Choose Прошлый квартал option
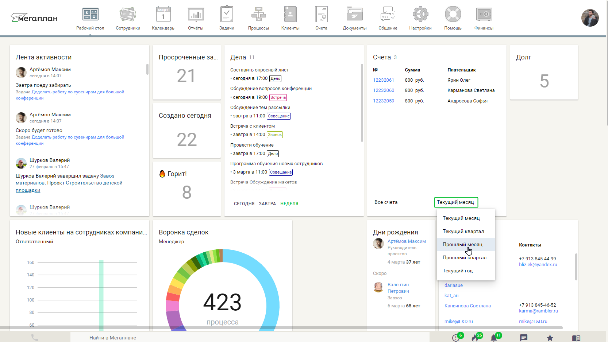Image resolution: width=608 pixels, height=342 pixels. (x=466, y=257)
